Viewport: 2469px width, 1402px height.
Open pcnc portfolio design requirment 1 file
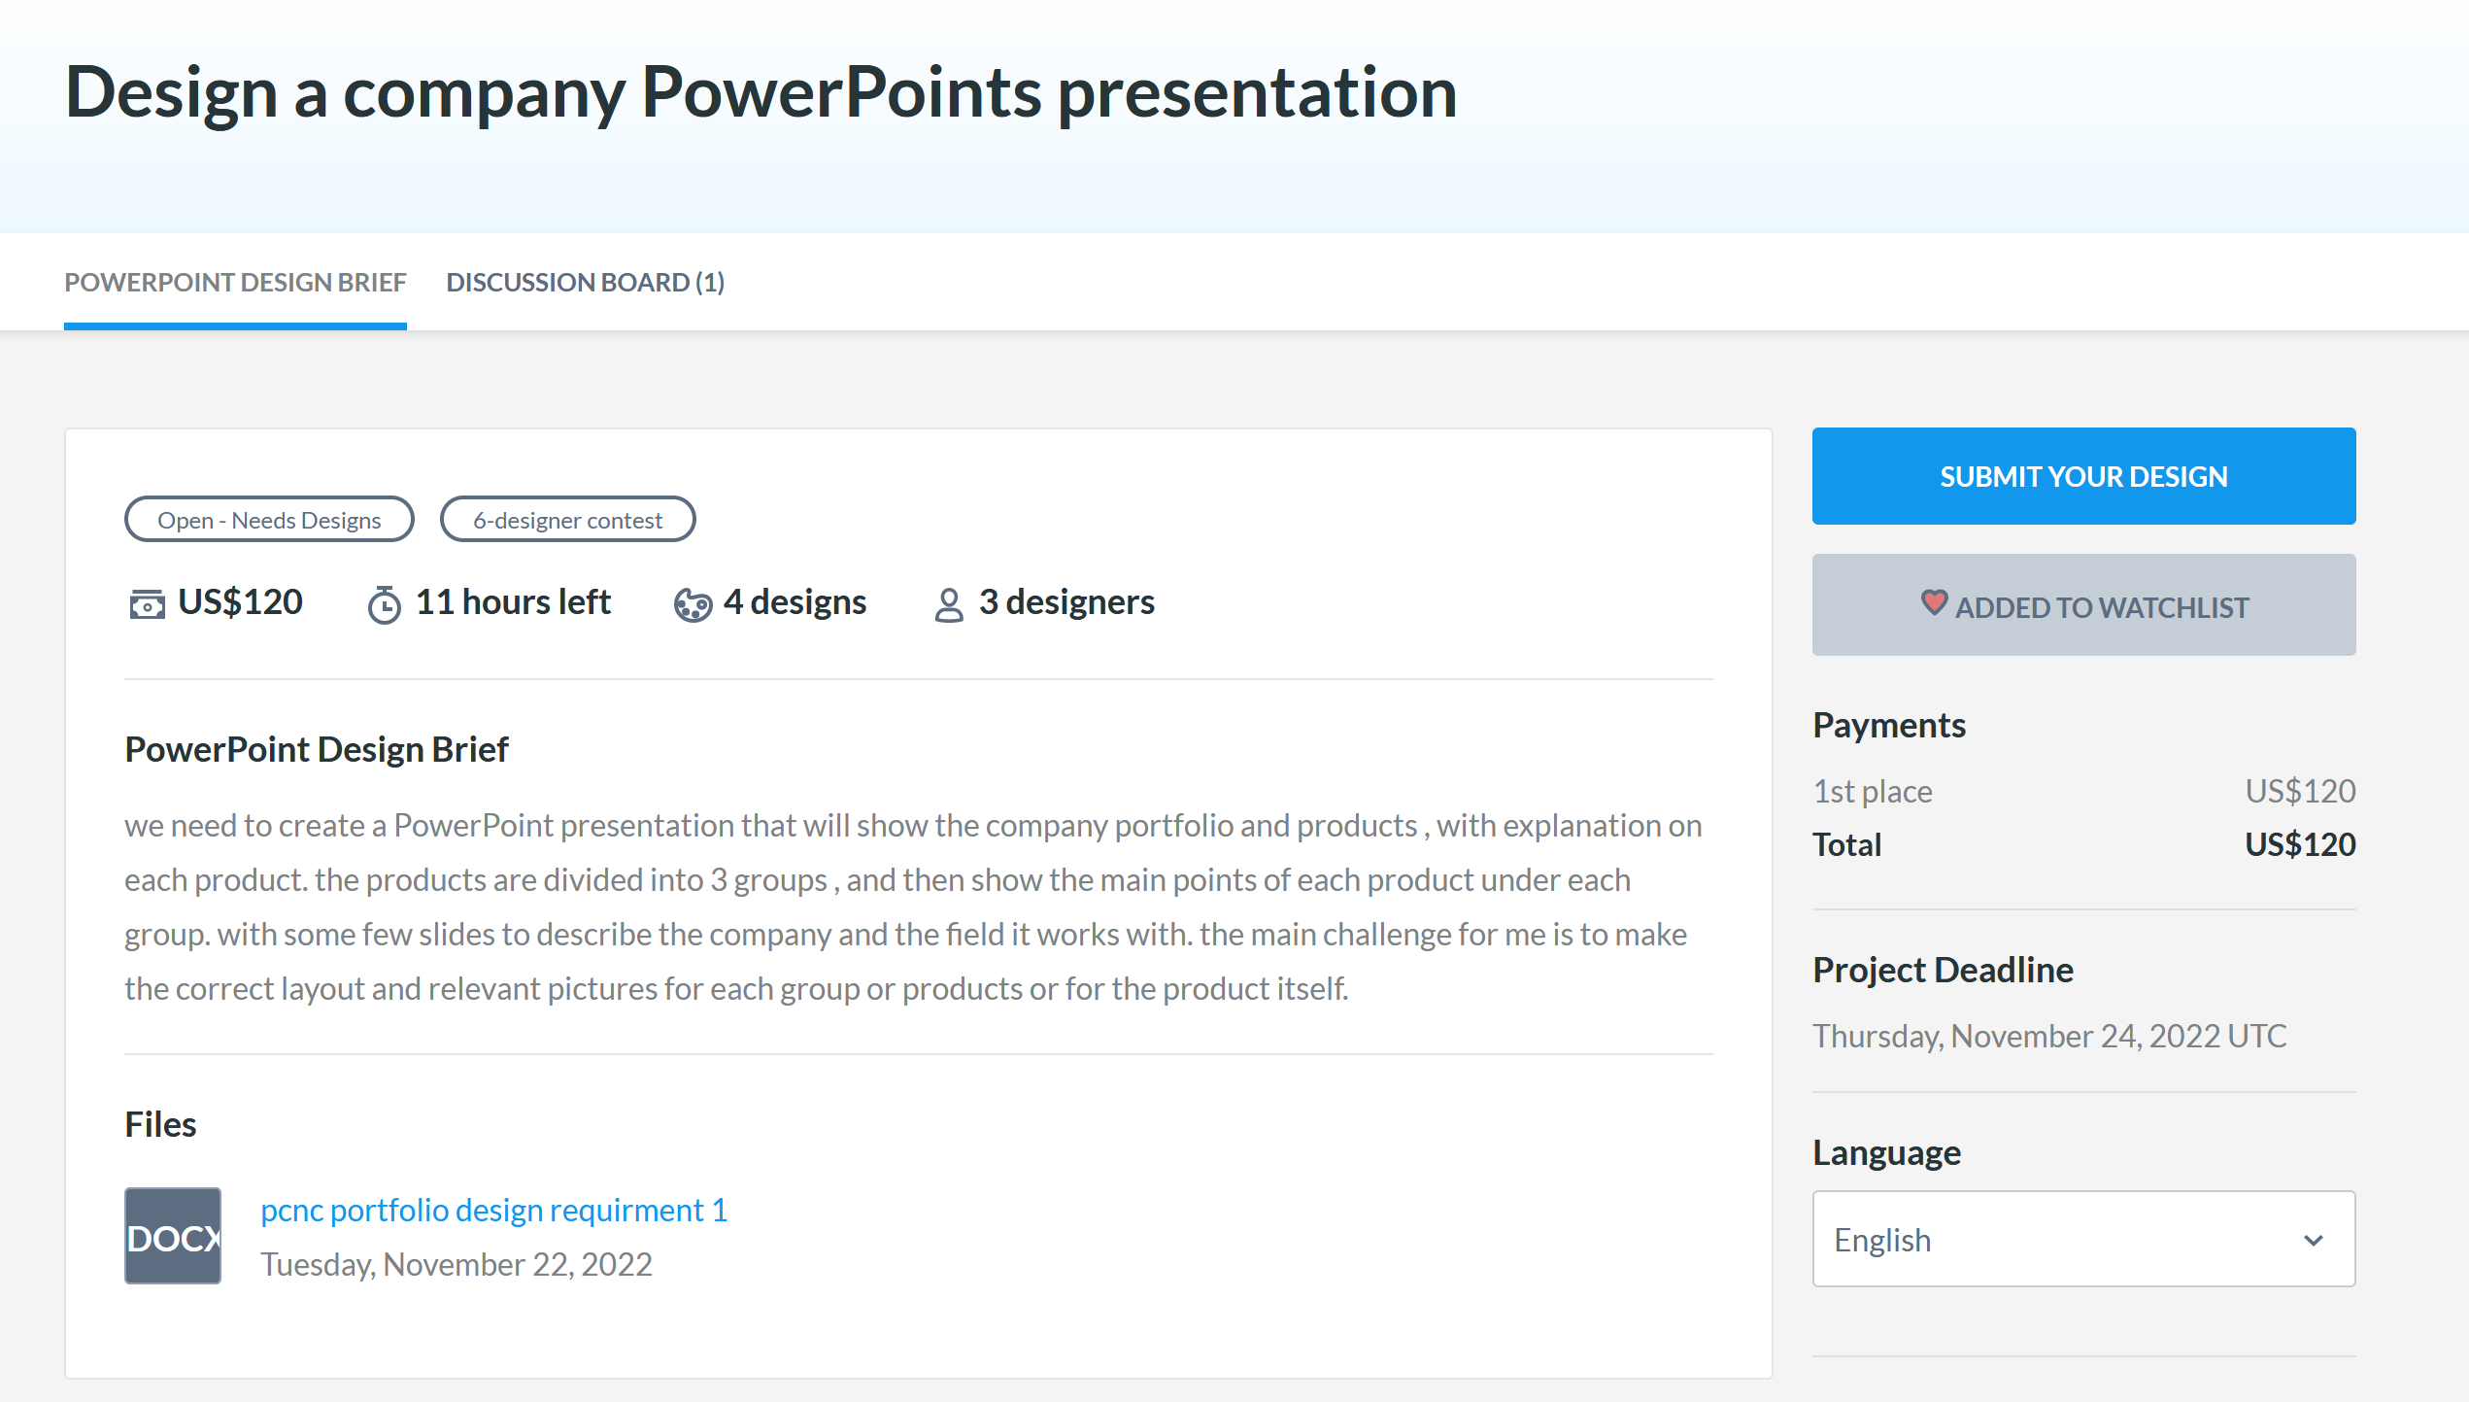pyautogui.click(x=492, y=1210)
